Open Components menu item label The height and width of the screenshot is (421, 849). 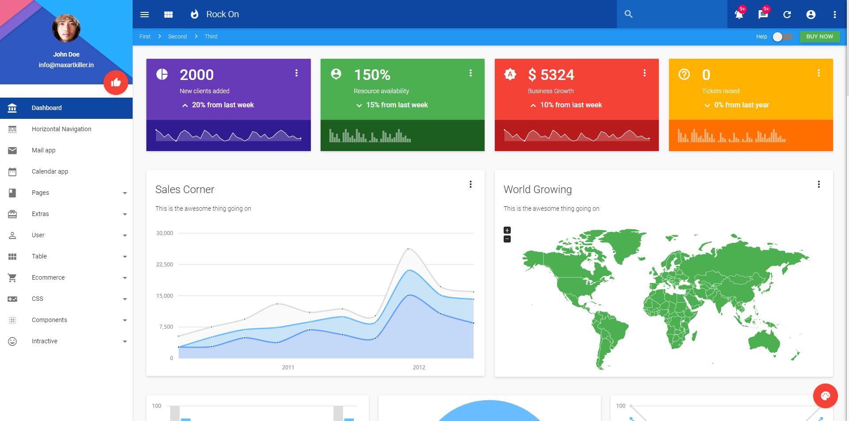tap(50, 320)
